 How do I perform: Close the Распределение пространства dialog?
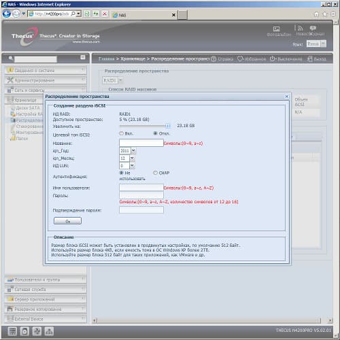287,97
